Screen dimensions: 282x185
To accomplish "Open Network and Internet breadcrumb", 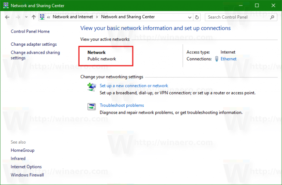I will [x=73, y=17].
